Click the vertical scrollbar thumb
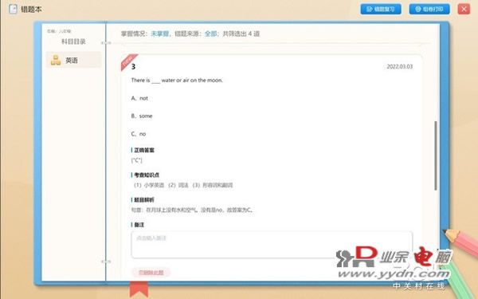Viewport: 478px width, 299px height. tap(436, 155)
